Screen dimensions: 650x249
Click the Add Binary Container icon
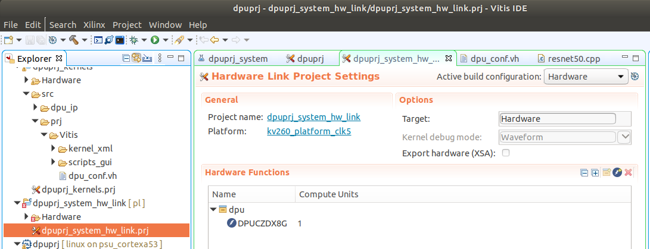pos(607,172)
